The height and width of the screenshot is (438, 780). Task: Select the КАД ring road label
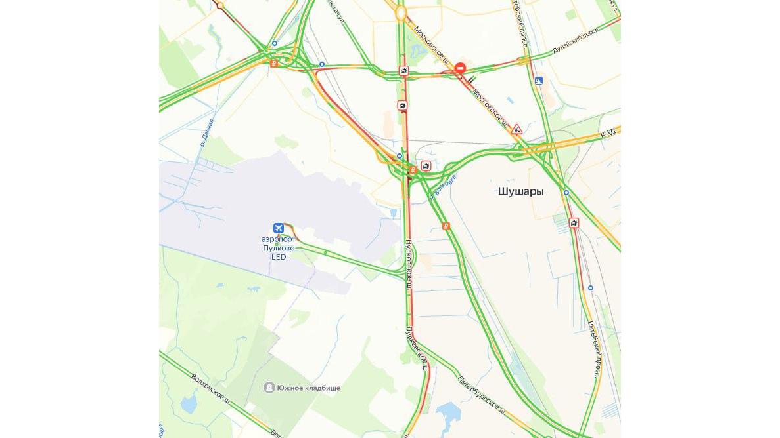pos(608,132)
